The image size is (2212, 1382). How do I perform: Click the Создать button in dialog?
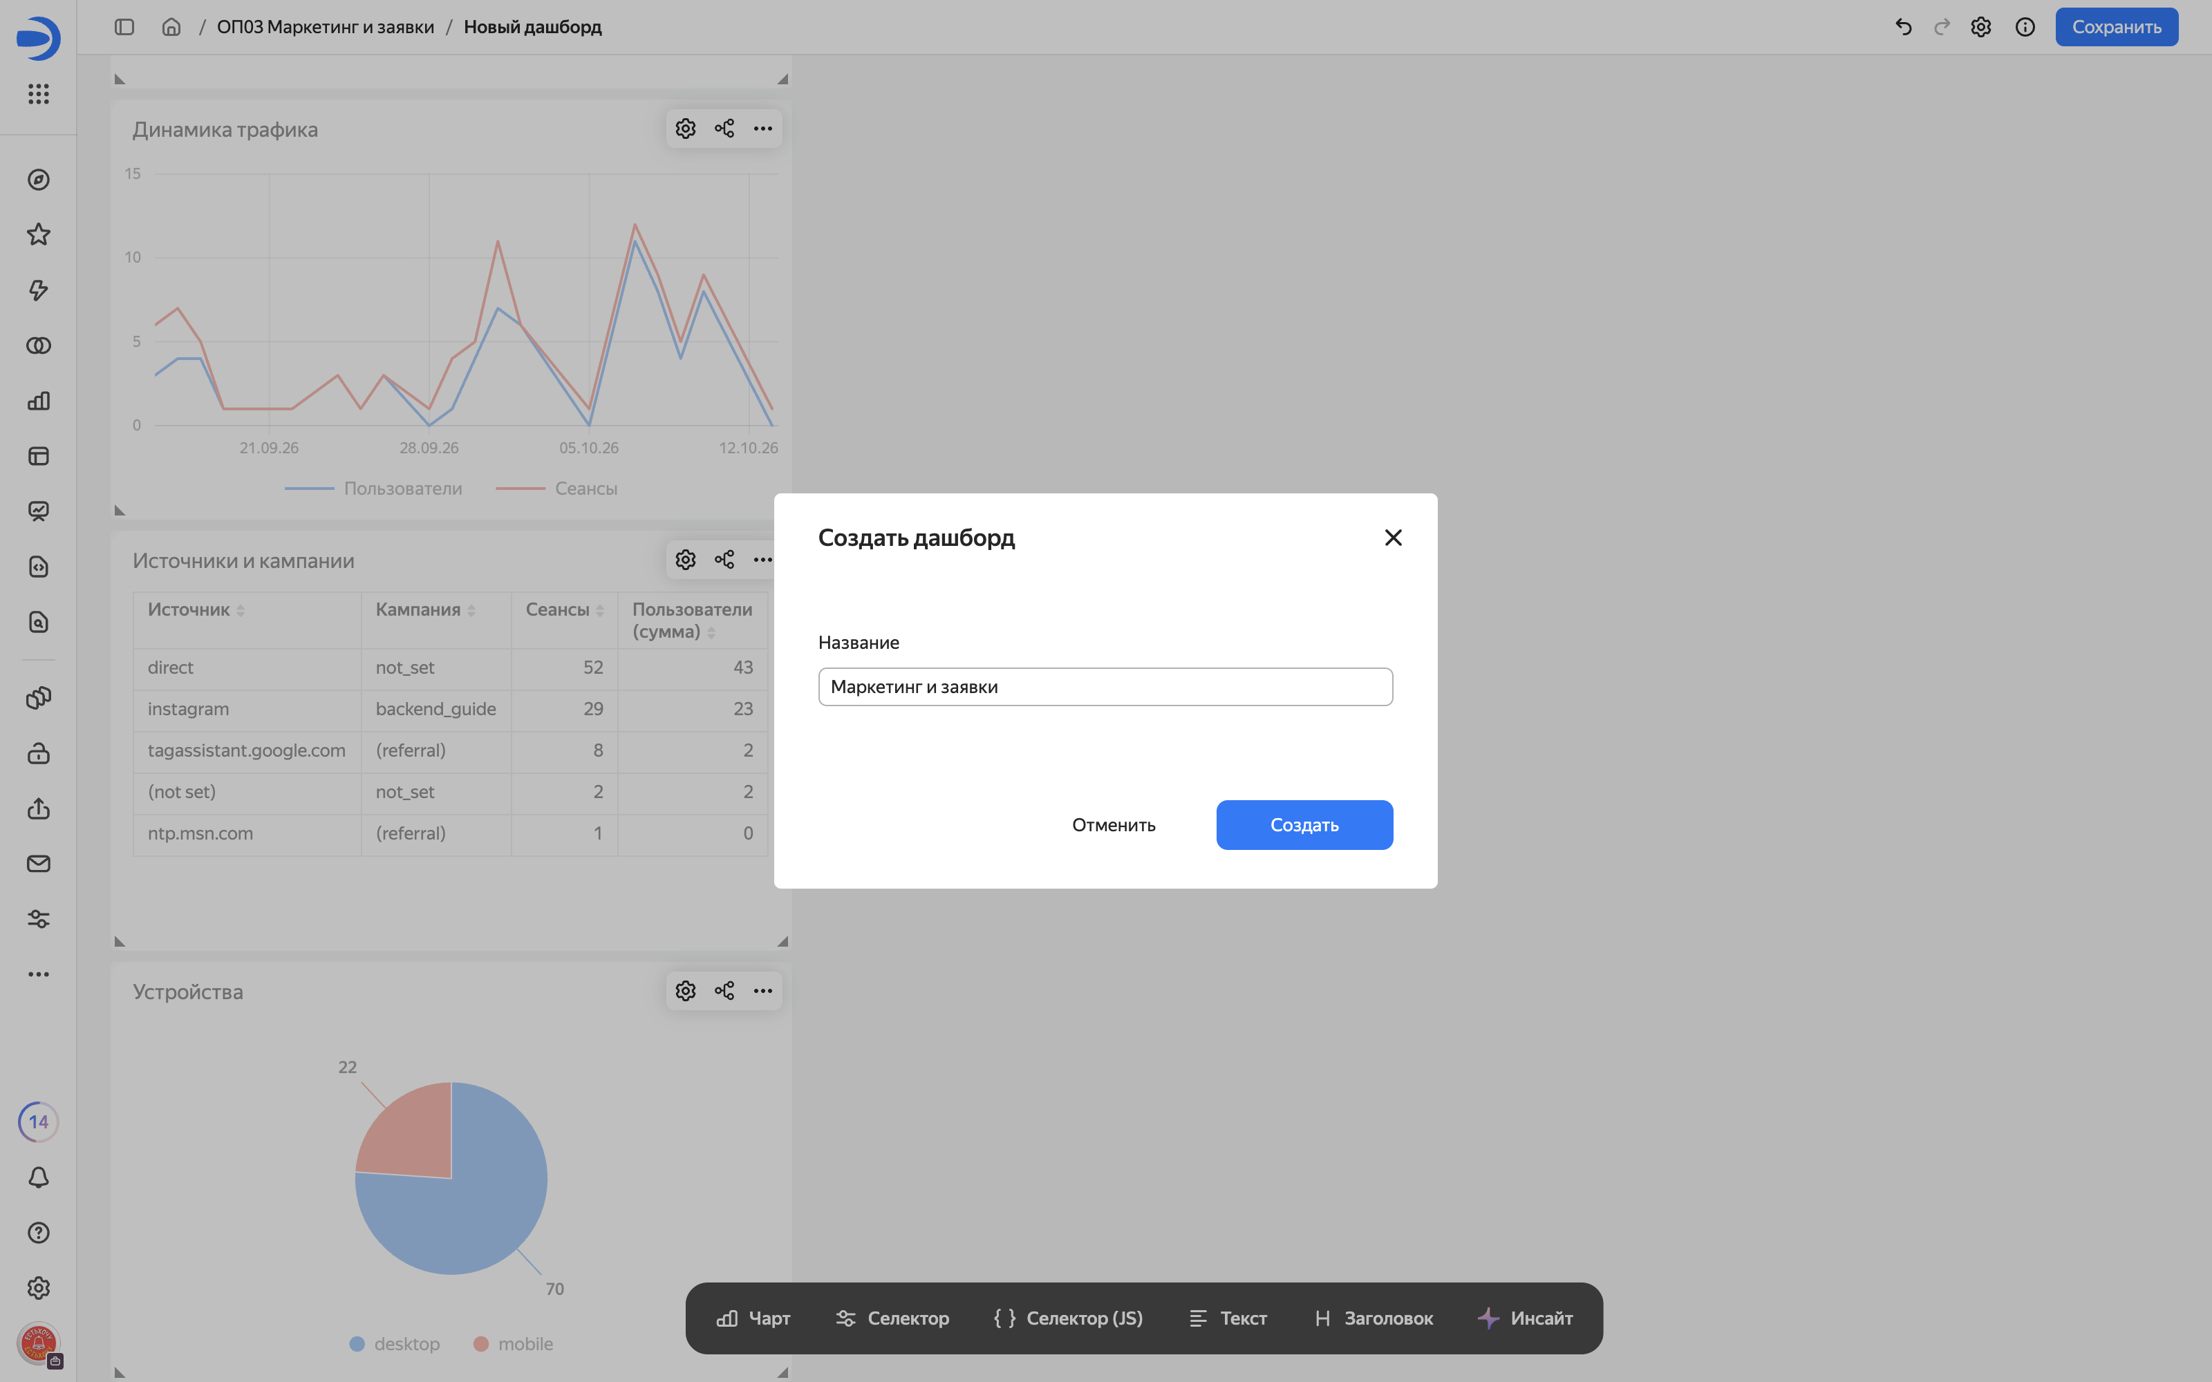tap(1304, 824)
